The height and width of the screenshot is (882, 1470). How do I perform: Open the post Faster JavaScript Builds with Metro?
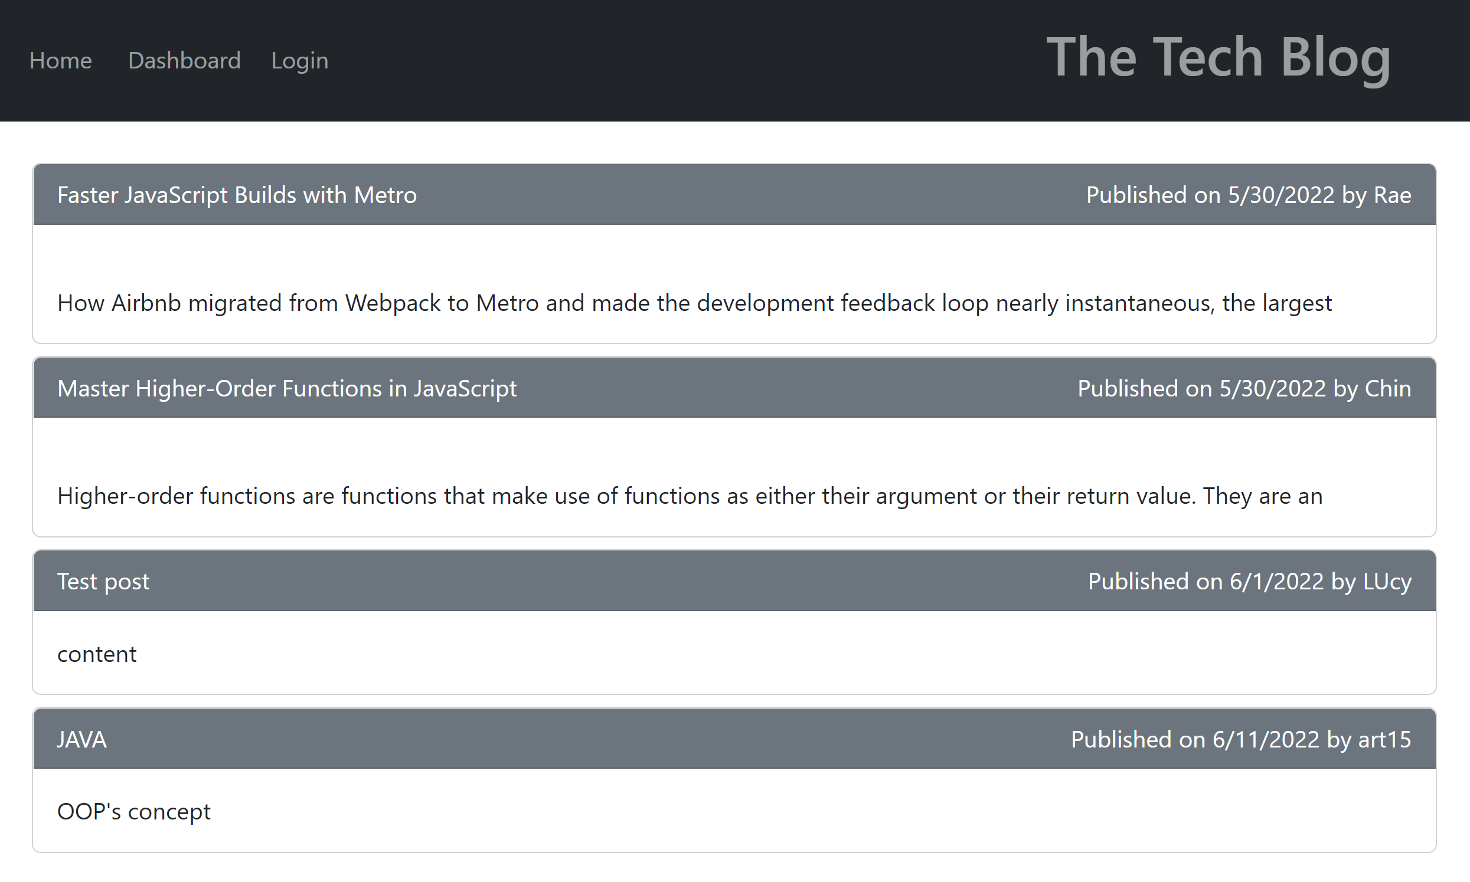pos(237,194)
